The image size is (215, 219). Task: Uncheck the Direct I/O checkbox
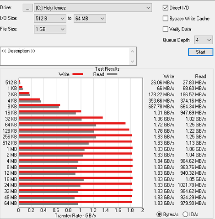[x=166, y=8]
